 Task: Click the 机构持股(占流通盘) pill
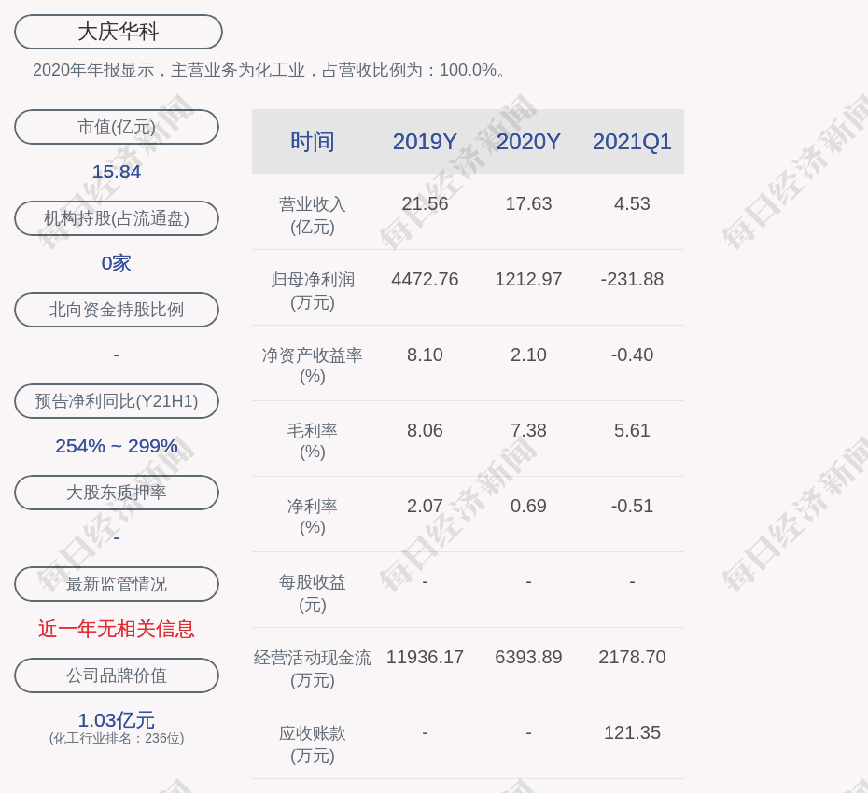[117, 218]
